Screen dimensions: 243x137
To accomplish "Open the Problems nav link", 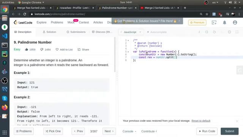I will pyautogui.click(x=57, y=22).
